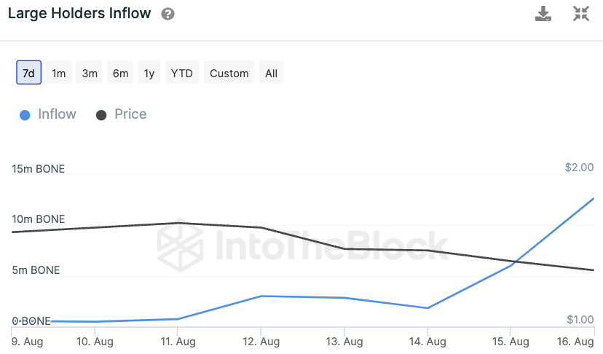Click the dark Price legend dot
The width and height of the screenshot is (603, 354).
102,115
